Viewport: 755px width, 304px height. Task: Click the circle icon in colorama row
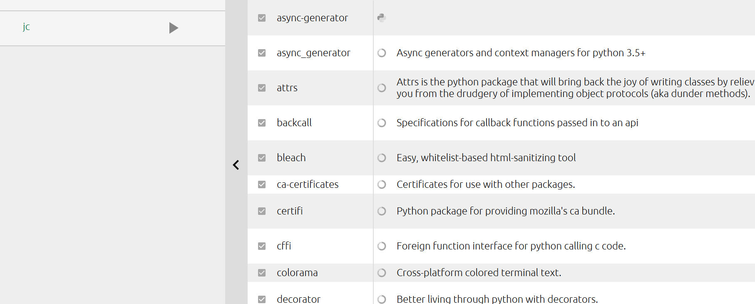click(381, 273)
